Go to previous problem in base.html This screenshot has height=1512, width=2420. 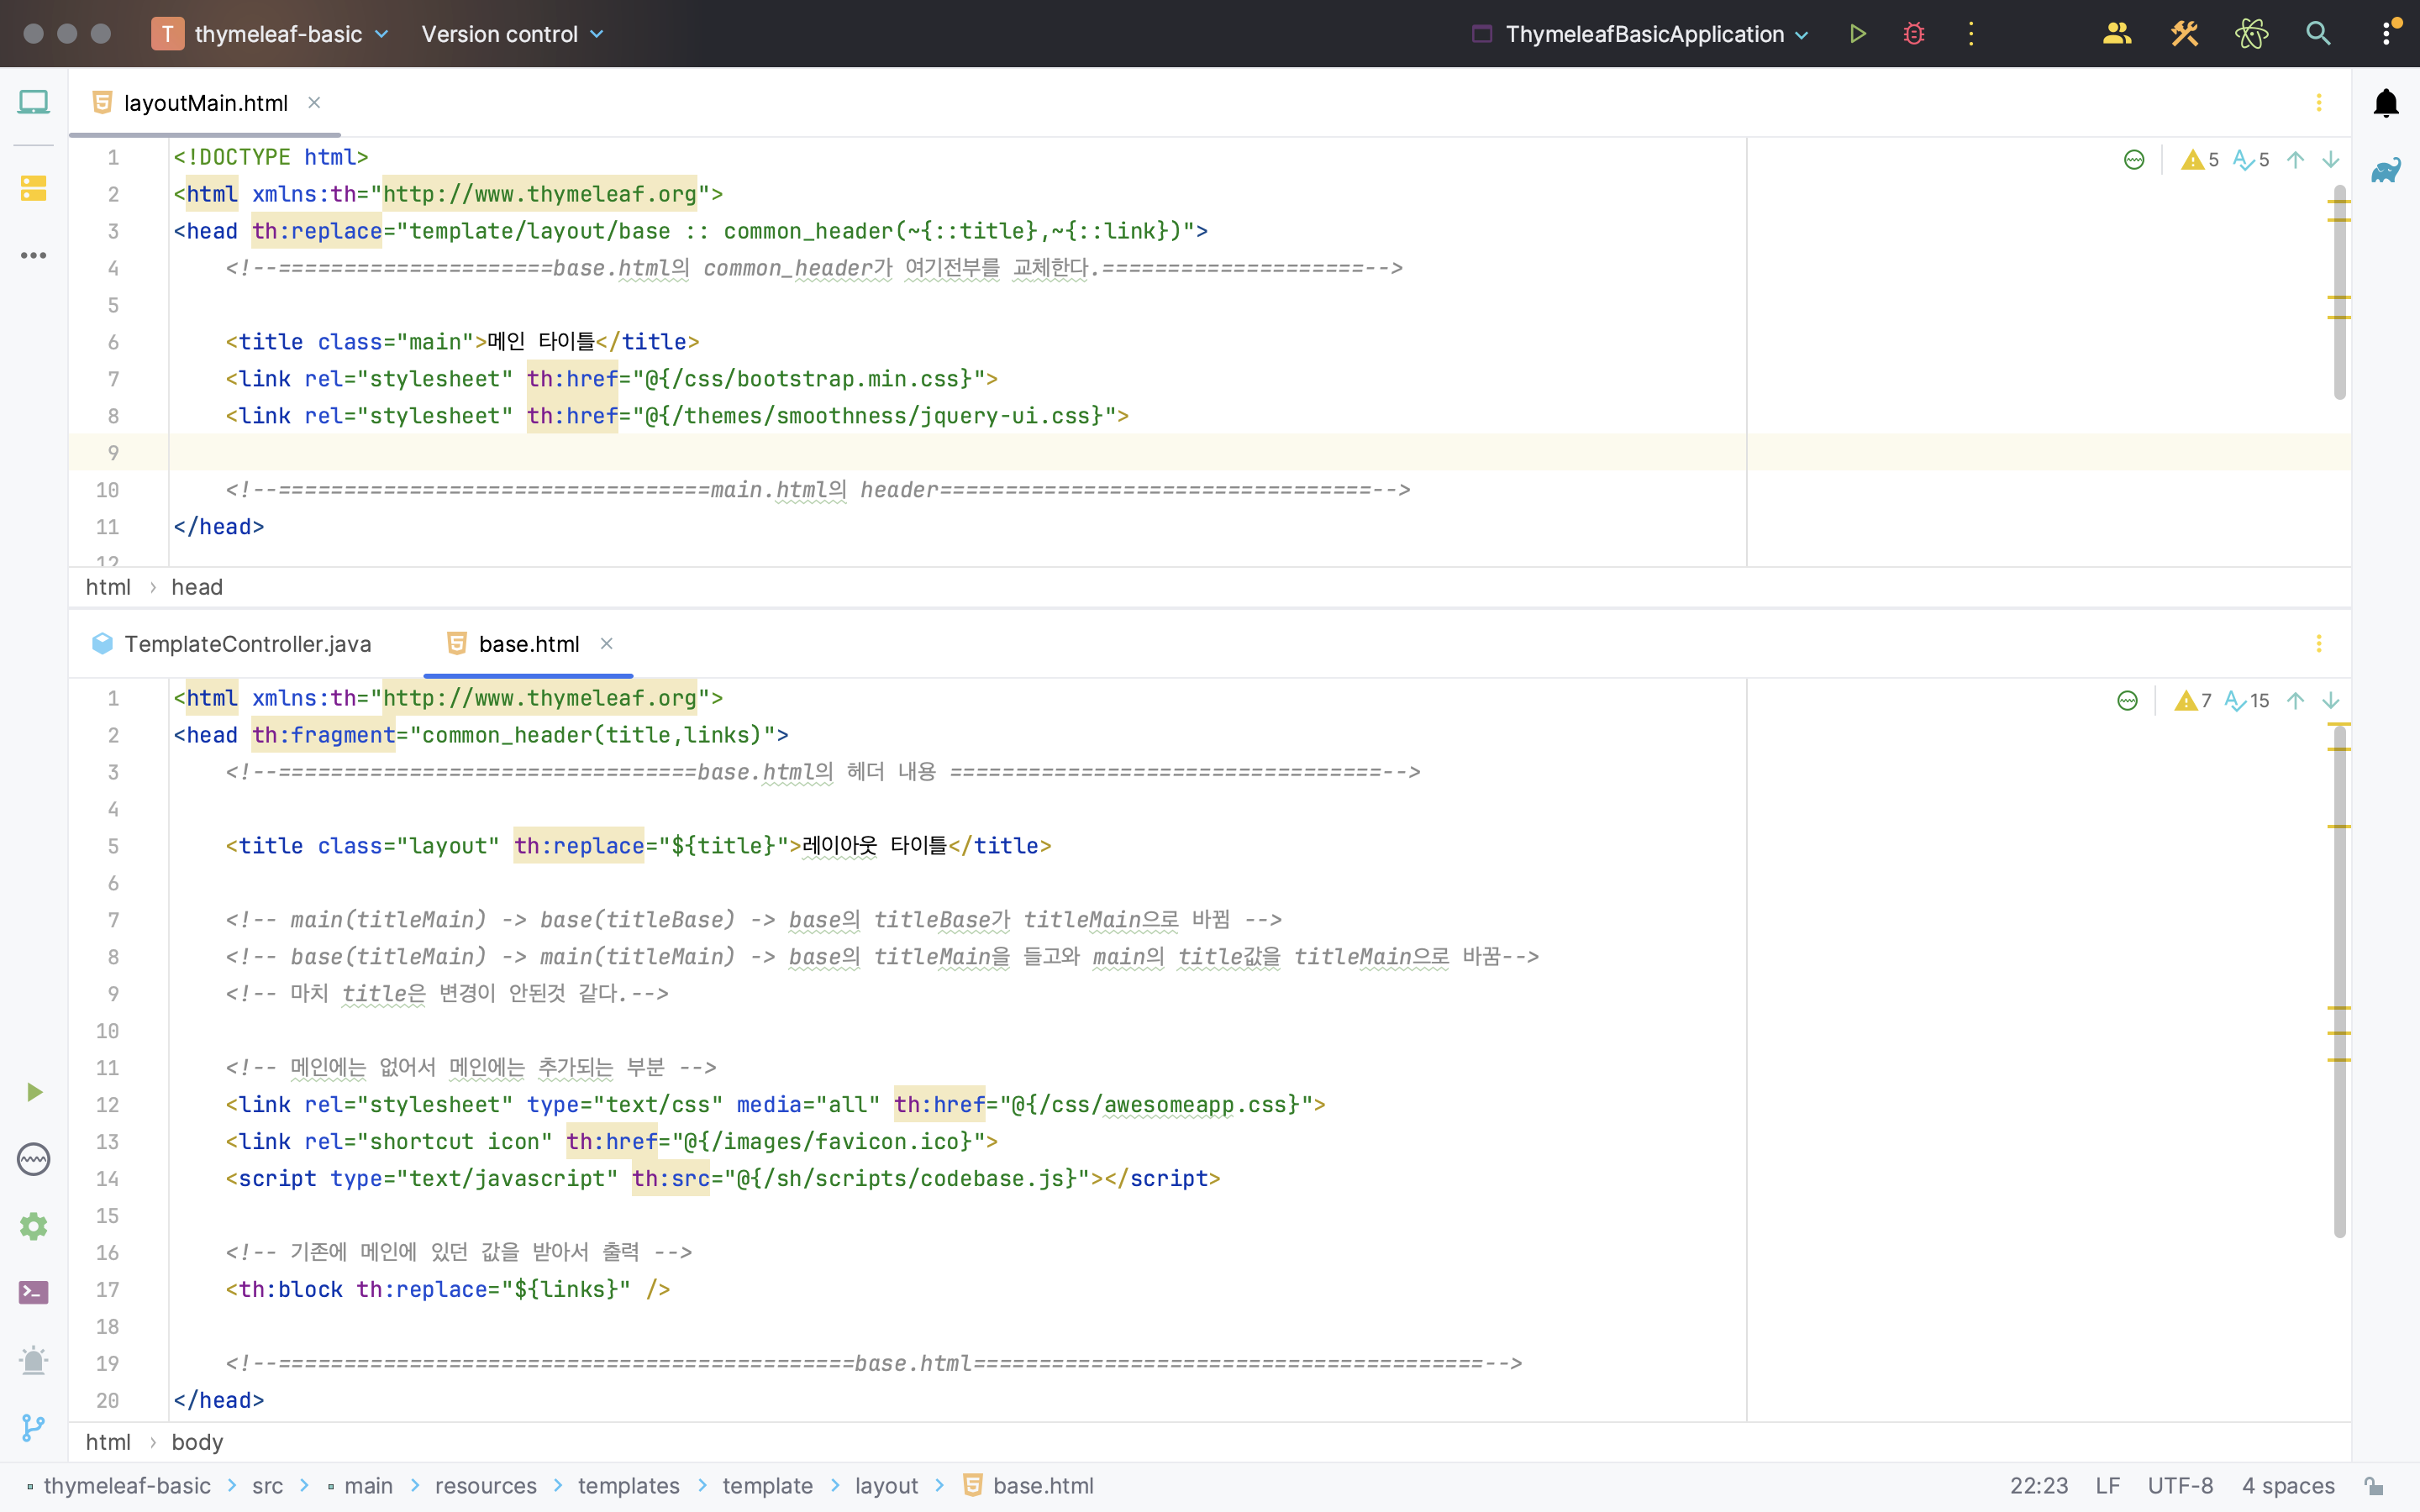2295,701
